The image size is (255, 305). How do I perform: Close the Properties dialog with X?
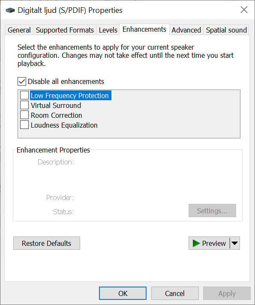point(244,10)
